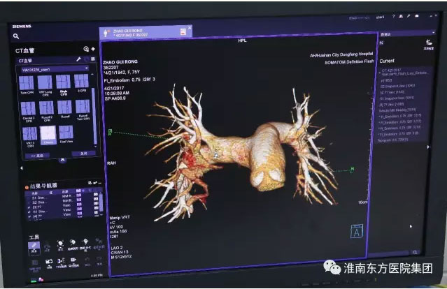Click the plus icon beside CT血管 header
The image size is (447, 289).
point(93,50)
